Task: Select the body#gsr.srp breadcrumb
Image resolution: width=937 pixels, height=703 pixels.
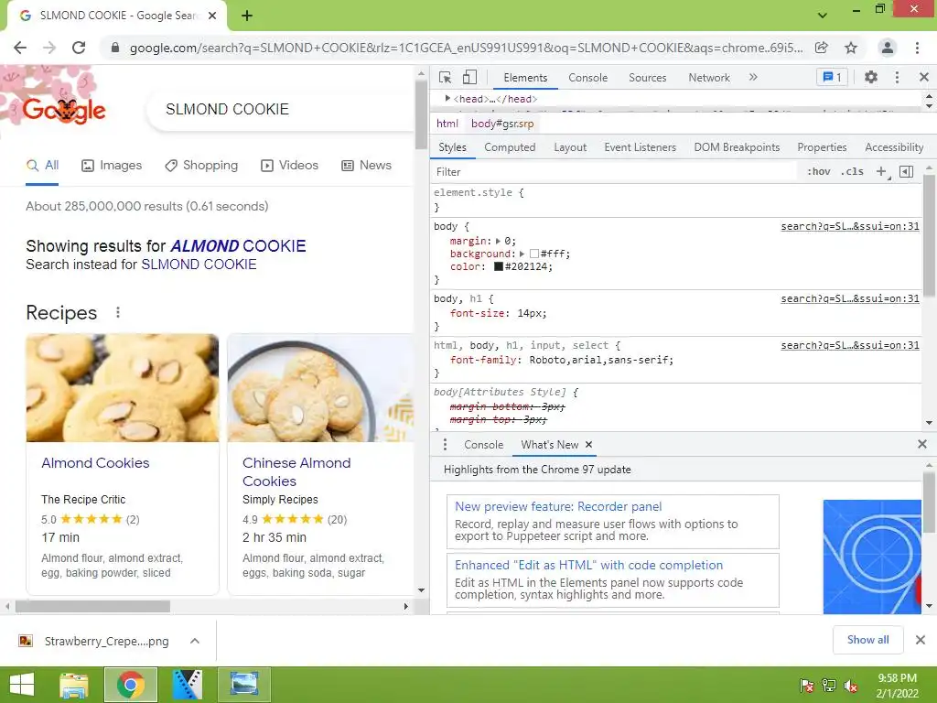Action: pyautogui.click(x=502, y=124)
